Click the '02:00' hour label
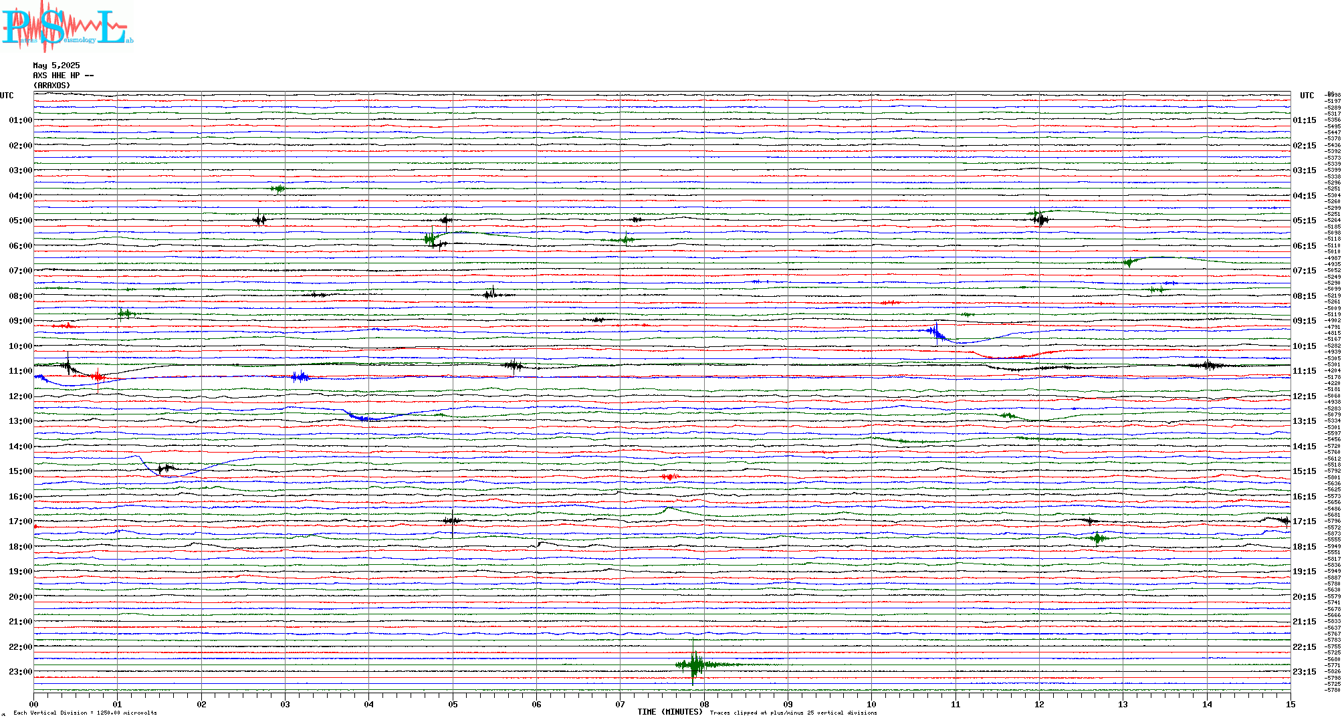1344x722 pixels. tap(21, 146)
